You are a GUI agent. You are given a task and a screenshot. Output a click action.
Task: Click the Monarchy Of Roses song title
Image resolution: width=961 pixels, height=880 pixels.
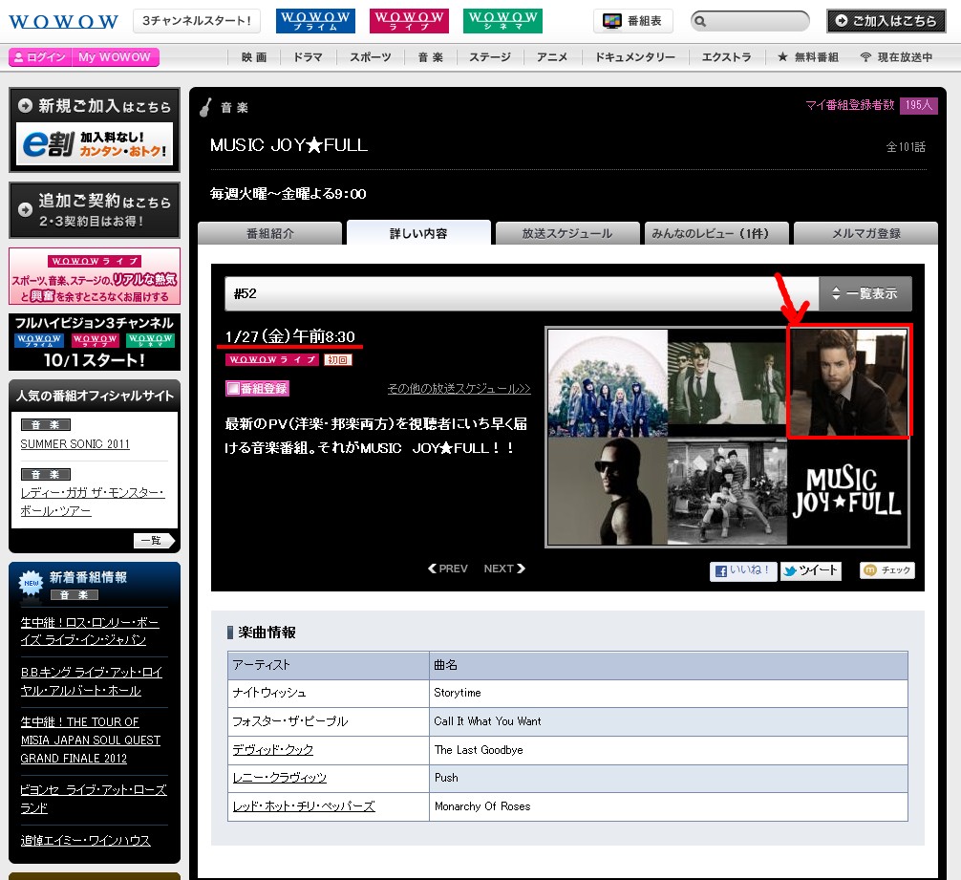tap(482, 806)
